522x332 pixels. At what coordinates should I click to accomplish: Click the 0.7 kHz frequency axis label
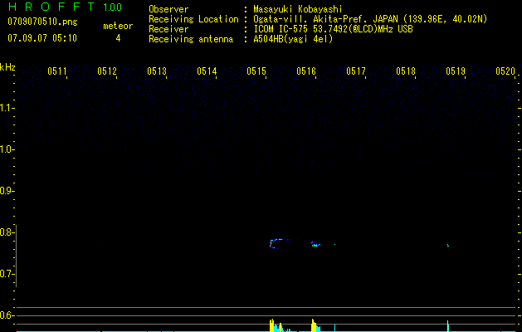coord(7,274)
